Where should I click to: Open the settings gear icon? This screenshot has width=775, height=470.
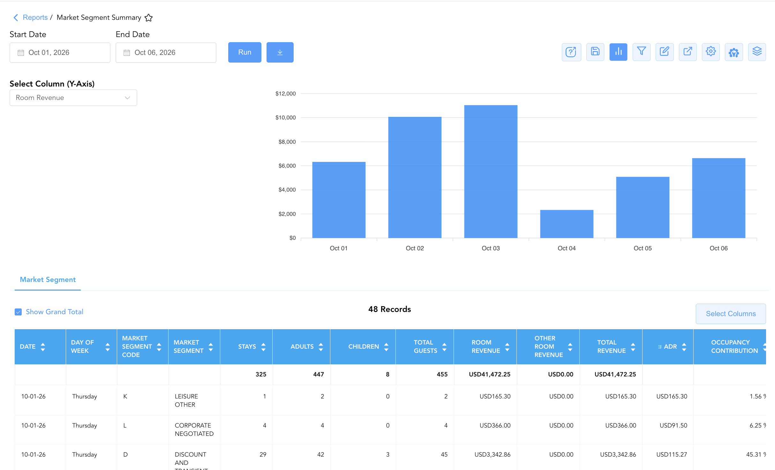click(711, 52)
